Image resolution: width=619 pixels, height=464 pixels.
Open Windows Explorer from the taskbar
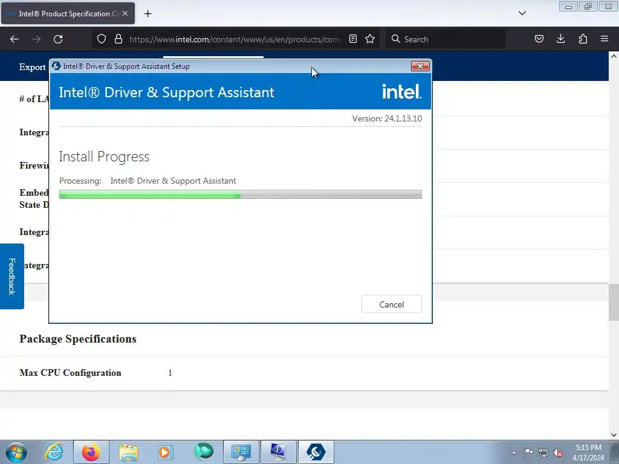[x=129, y=452]
